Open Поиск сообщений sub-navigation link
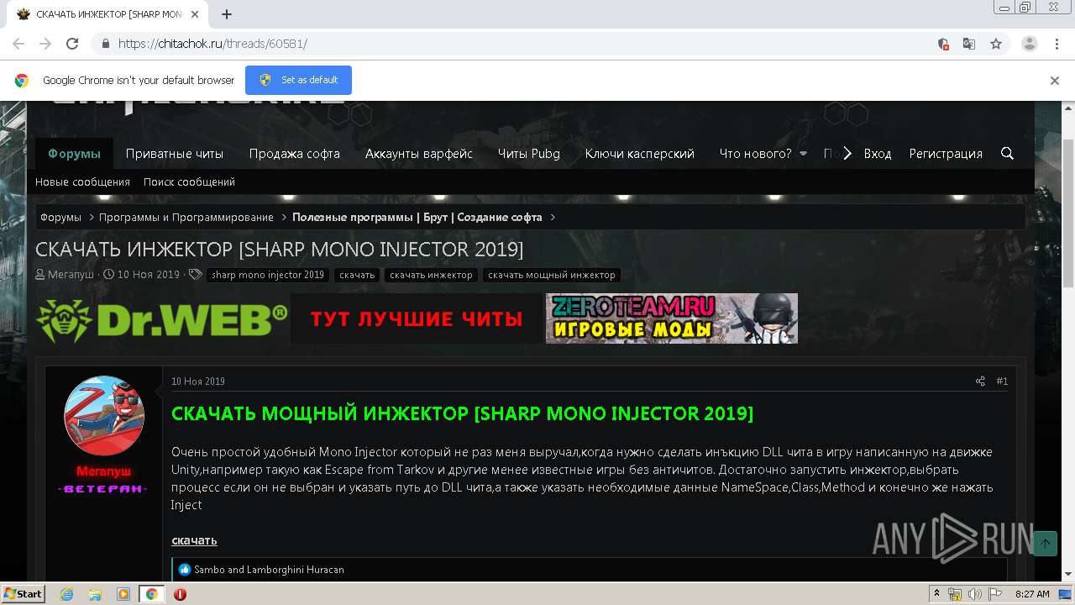The height and width of the screenshot is (605, 1075). 189,181
